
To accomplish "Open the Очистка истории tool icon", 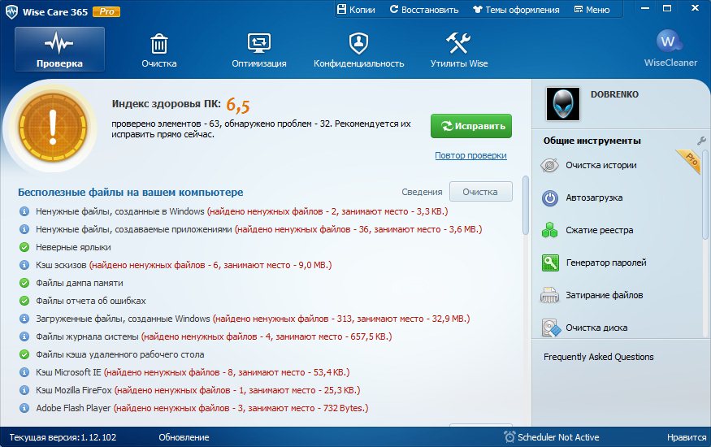I will point(550,165).
